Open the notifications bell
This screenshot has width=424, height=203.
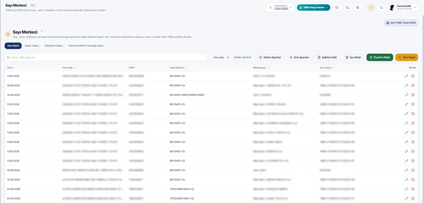click(382, 7)
